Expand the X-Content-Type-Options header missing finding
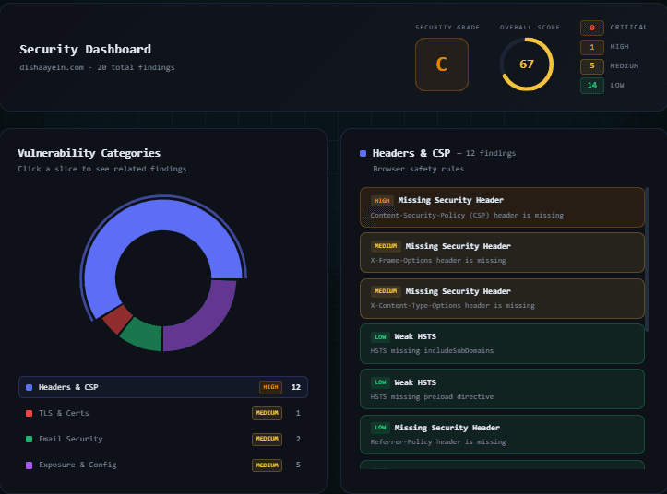 [502, 298]
